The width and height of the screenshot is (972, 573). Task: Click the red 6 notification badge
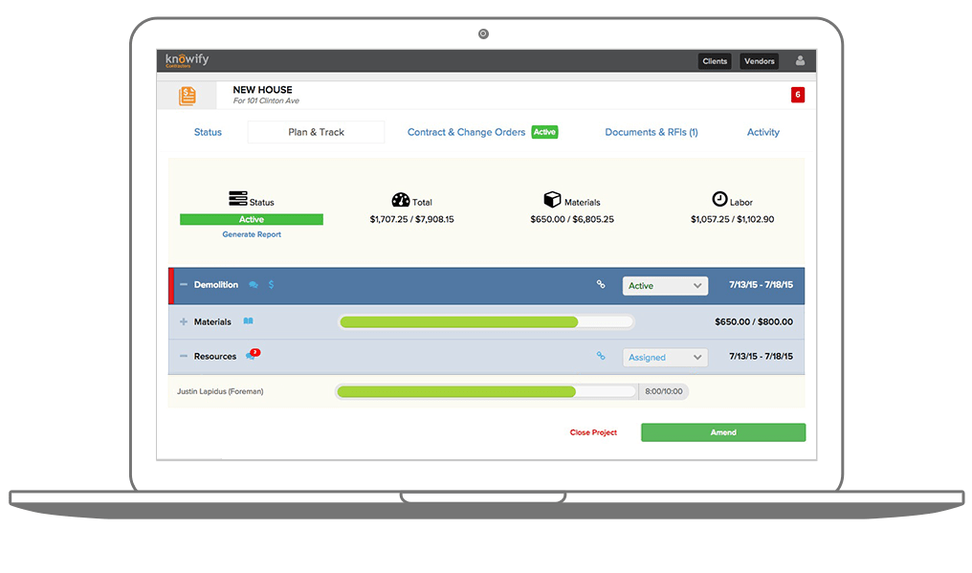(798, 95)
